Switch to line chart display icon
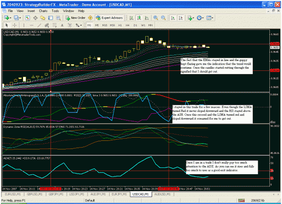Screen dimensions: 282x204 (x=147, y=18)
